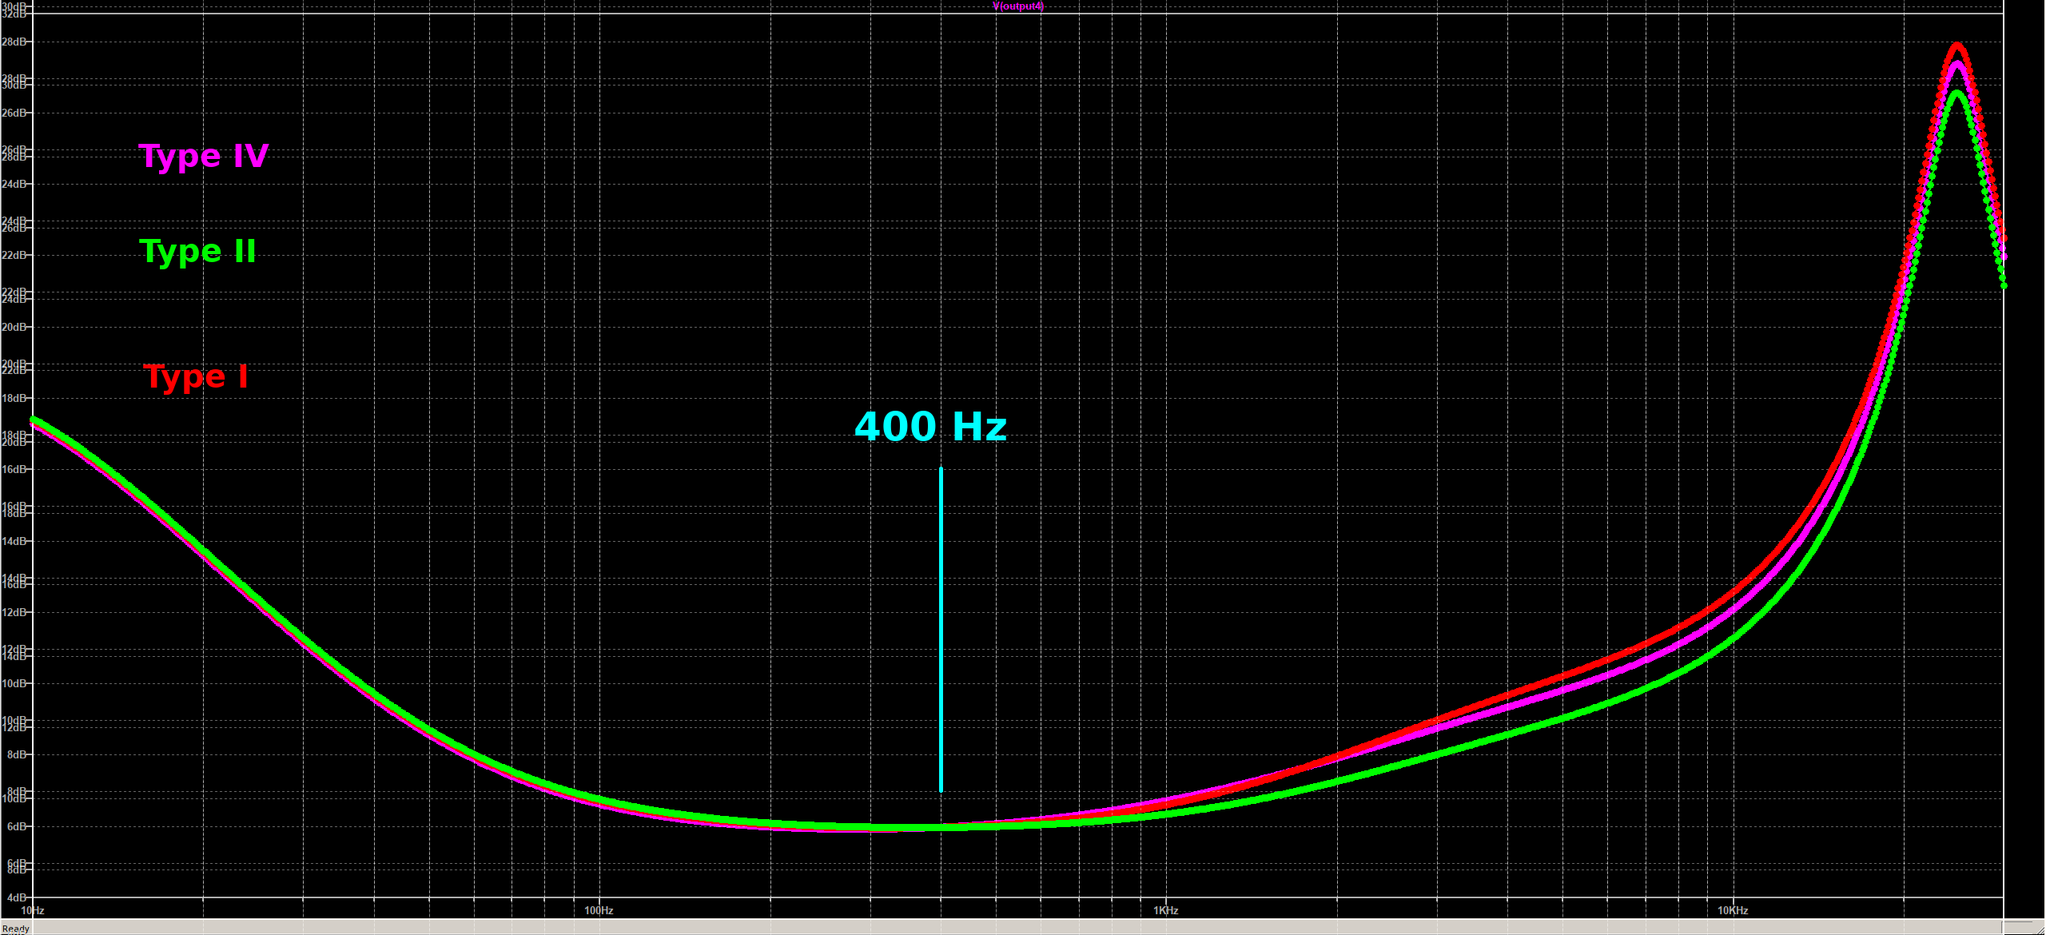Click the 100Hz horizontal axis label
Viewport: 2046px width, 935px height.
pyautogui.click(x=599, y=910)
